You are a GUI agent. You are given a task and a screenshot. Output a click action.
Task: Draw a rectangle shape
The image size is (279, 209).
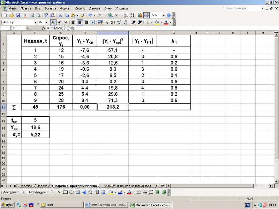tap(65, 192)
